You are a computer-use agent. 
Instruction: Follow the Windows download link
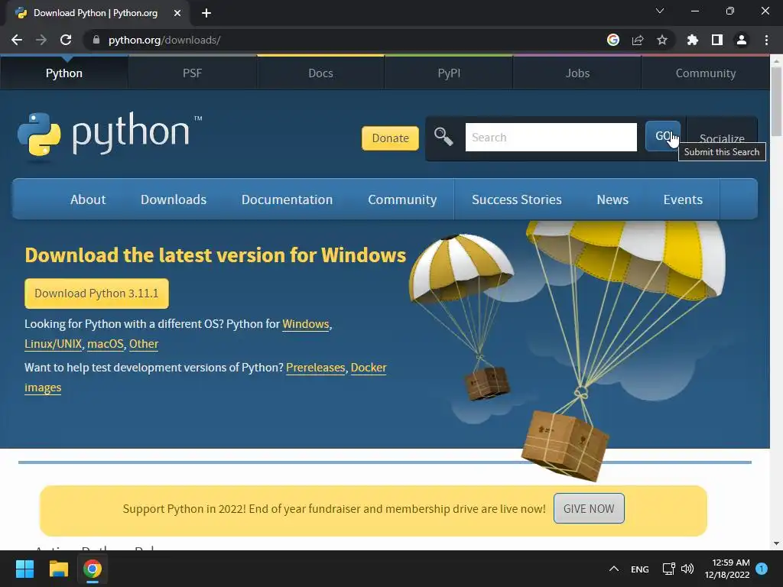point(306,324)
